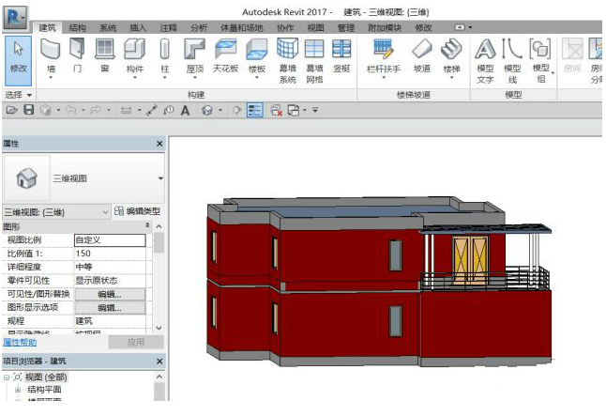Expand the 选择 panel dropdown

28,96
